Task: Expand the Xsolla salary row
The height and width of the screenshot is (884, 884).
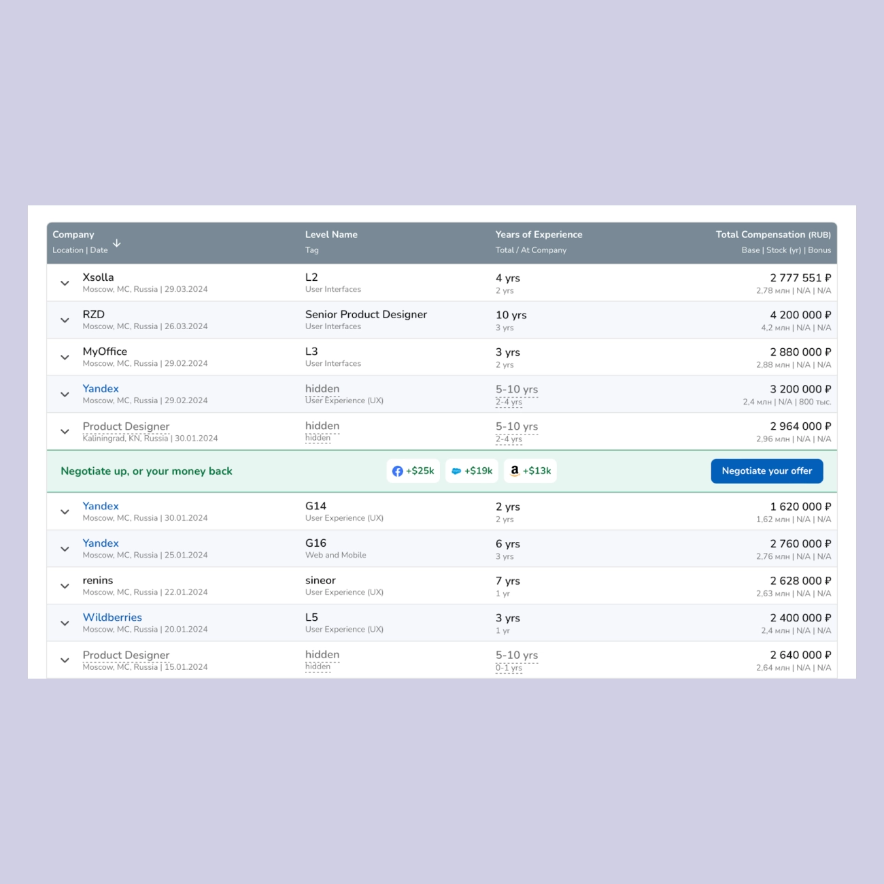Action: click(x=65, y=283)
